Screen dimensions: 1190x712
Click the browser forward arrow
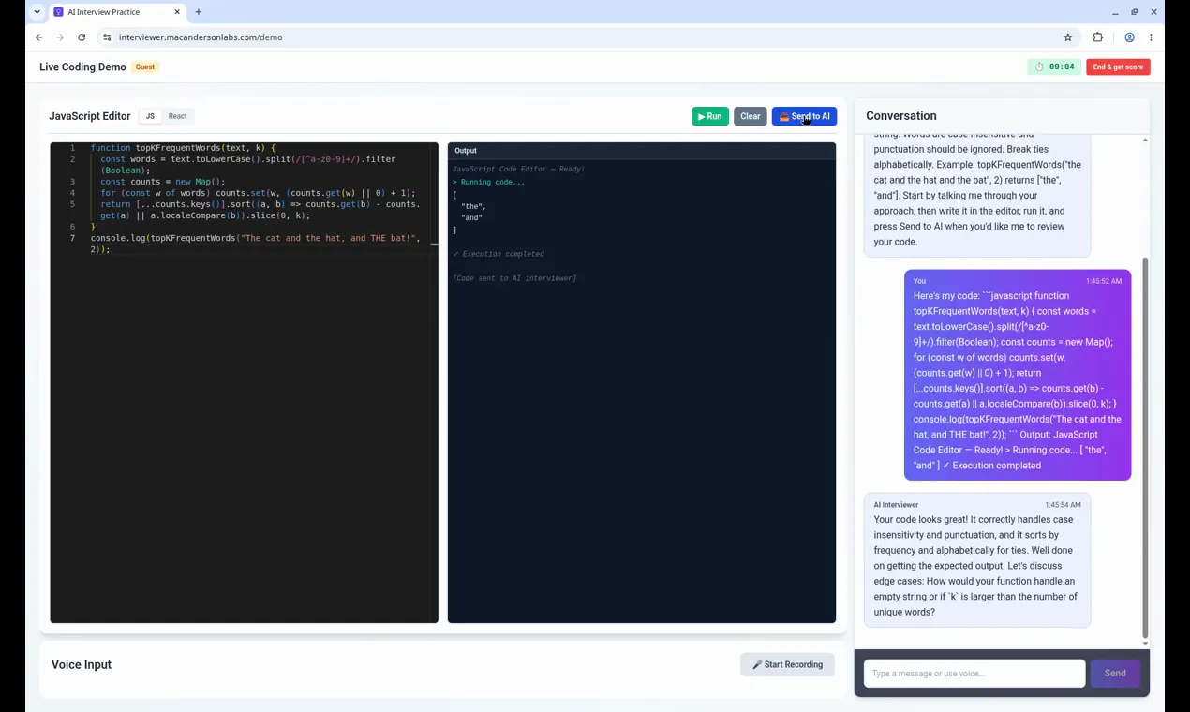pyautogui.click(x=60, y=37)
